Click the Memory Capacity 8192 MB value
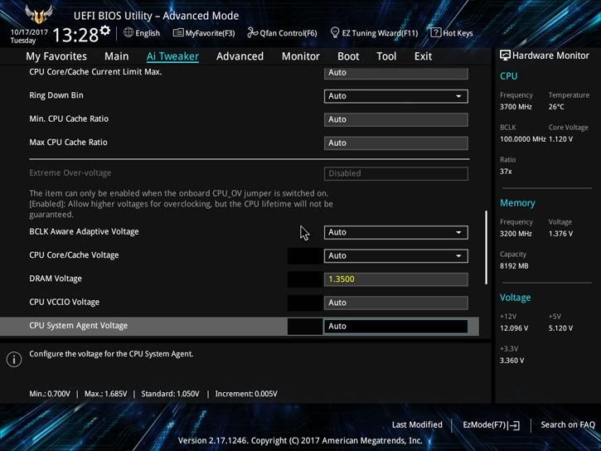This screenshot has height=451, width=601. (514, 266)
